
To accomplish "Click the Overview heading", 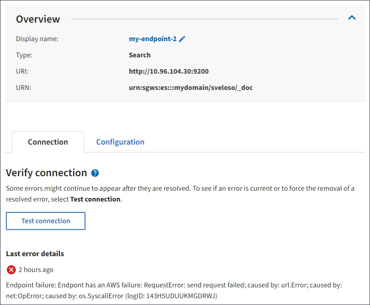I will pos(38,19).
